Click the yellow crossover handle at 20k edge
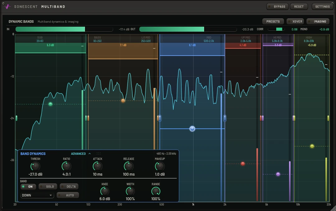 [328, 118]
